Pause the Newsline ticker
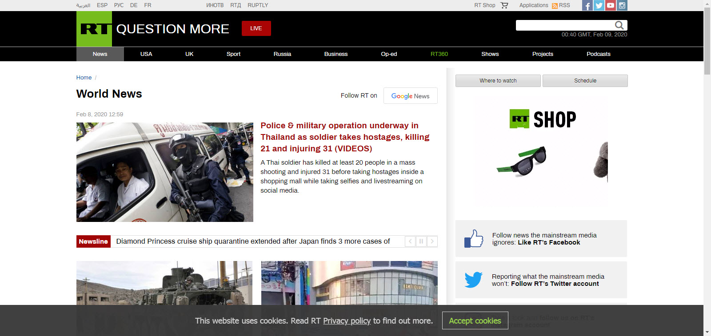This screenshot has height=336, width=711. click(421, 241)
